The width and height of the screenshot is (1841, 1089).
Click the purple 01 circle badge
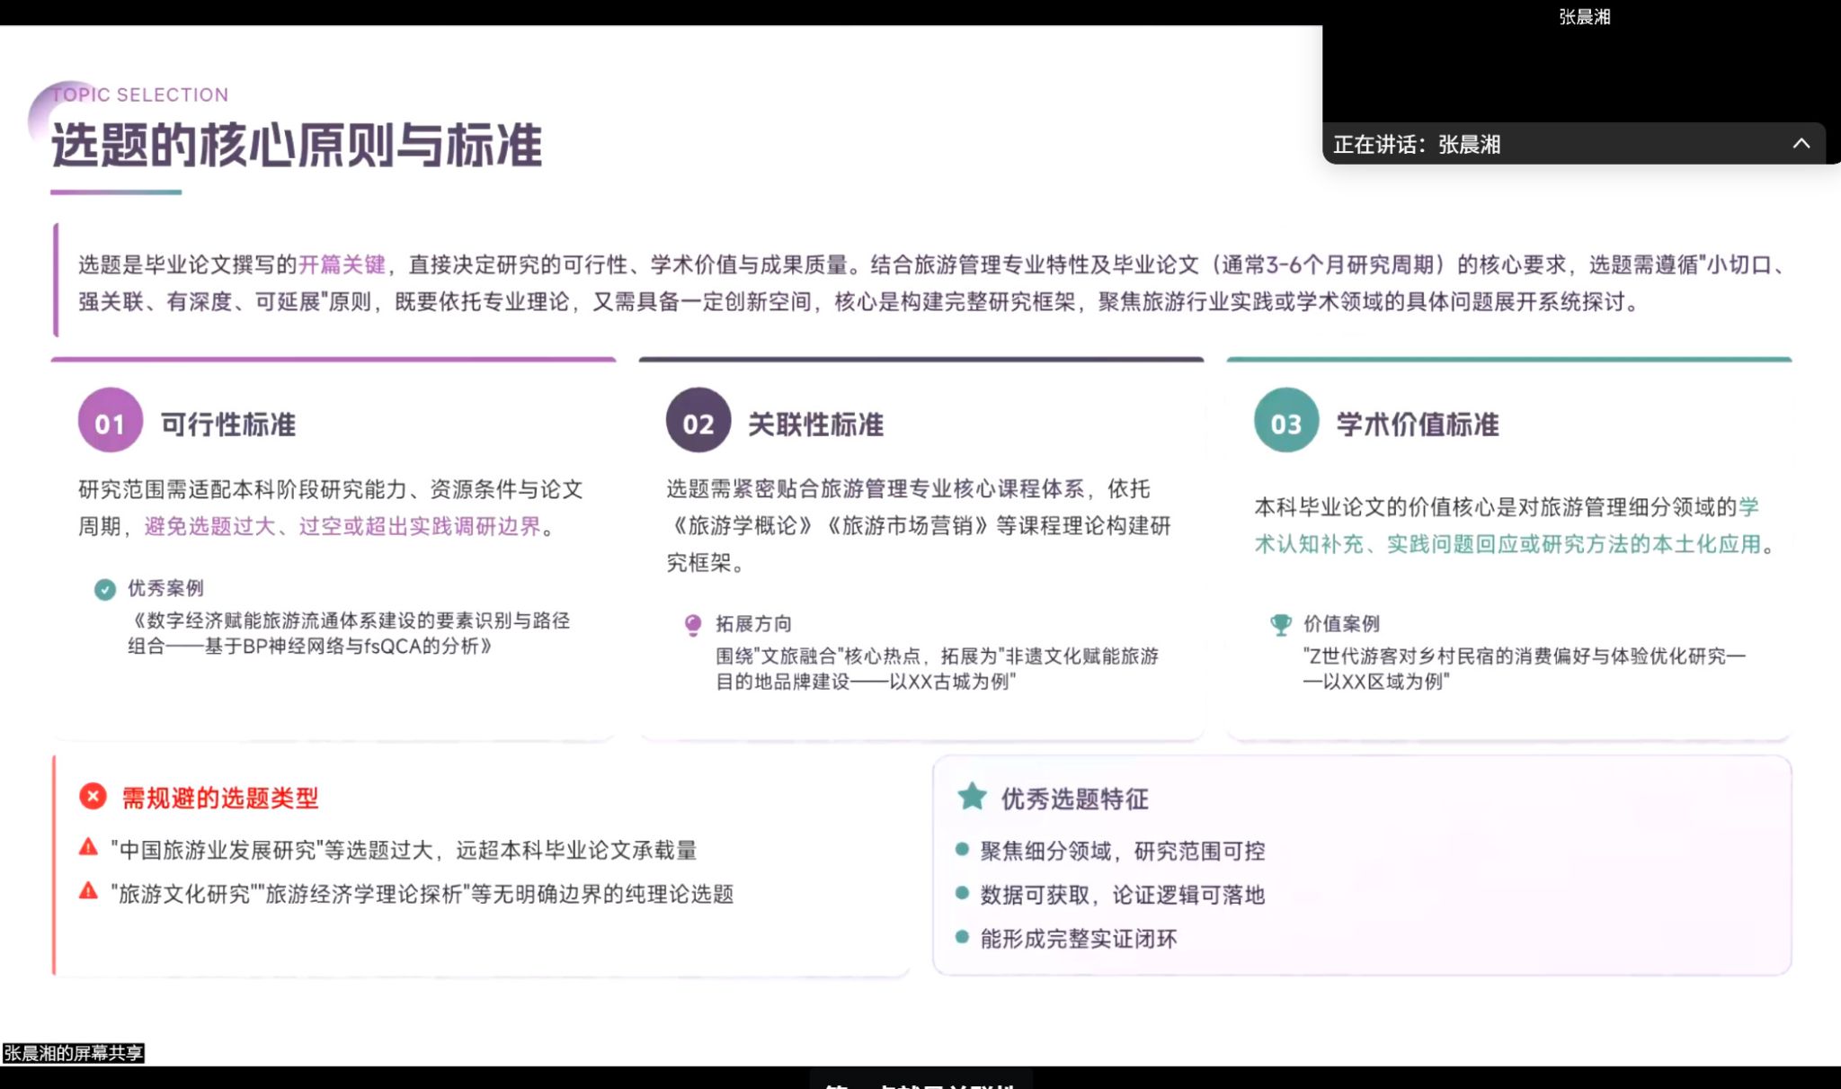[110, 421]
